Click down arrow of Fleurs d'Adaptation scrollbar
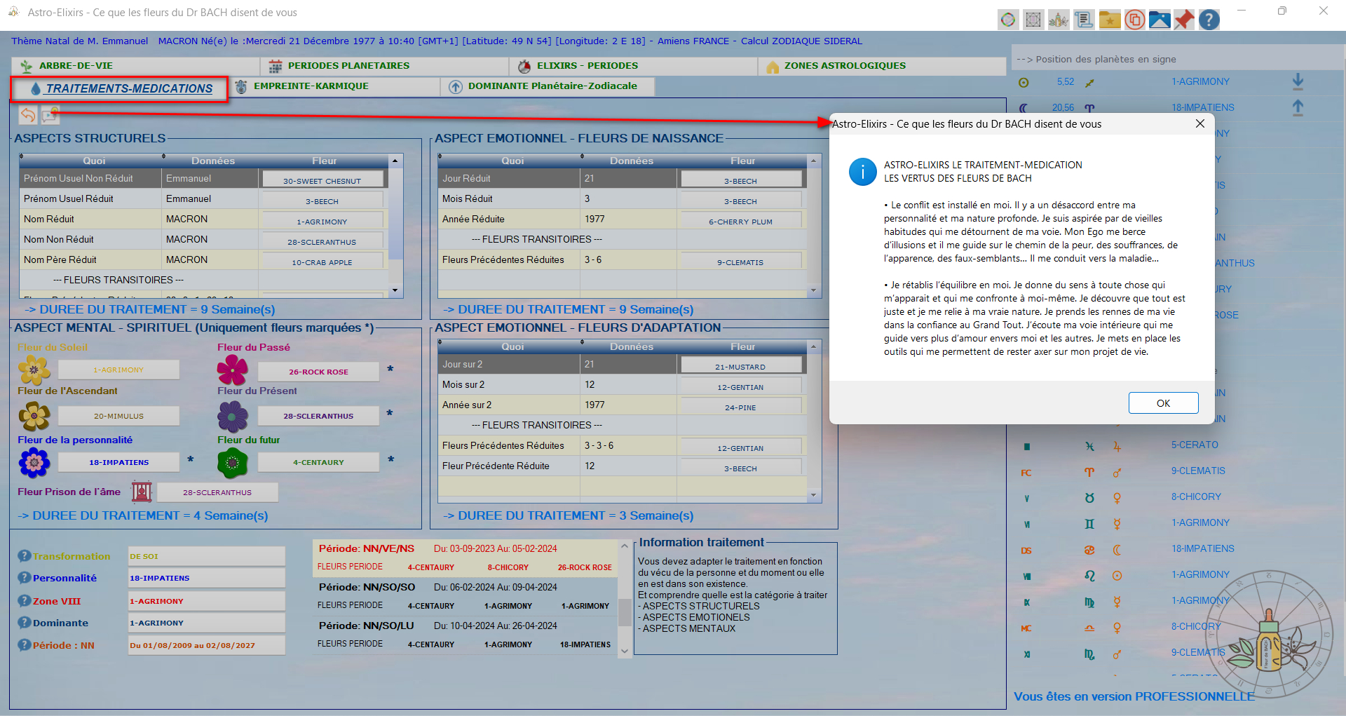 click(x=814, y=495)
